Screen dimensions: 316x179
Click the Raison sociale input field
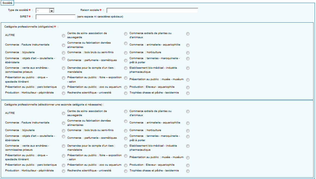coord(152,10)
